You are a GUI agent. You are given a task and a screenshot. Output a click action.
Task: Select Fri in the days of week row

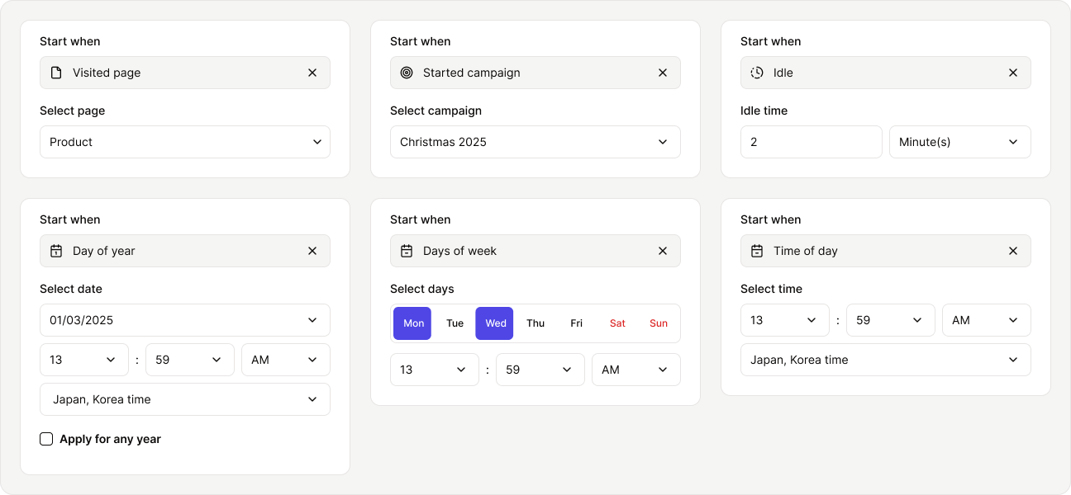576,323
